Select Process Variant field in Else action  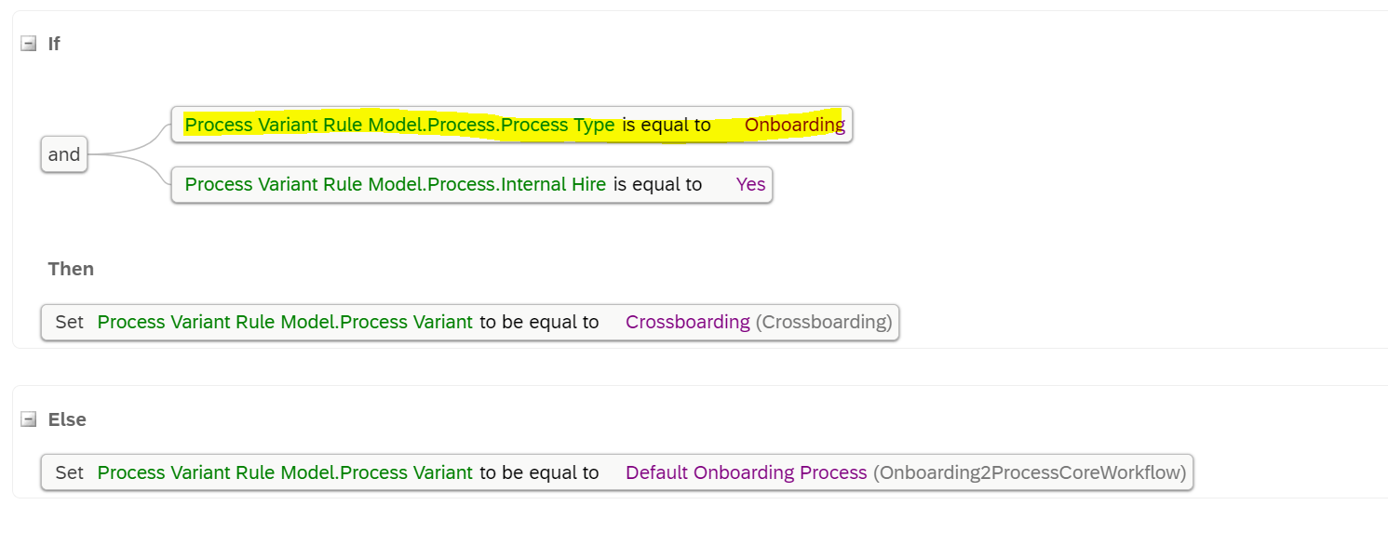click(x=285, y=472)
